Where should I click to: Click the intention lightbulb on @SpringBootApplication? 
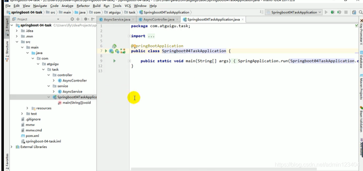pos(134,46)
